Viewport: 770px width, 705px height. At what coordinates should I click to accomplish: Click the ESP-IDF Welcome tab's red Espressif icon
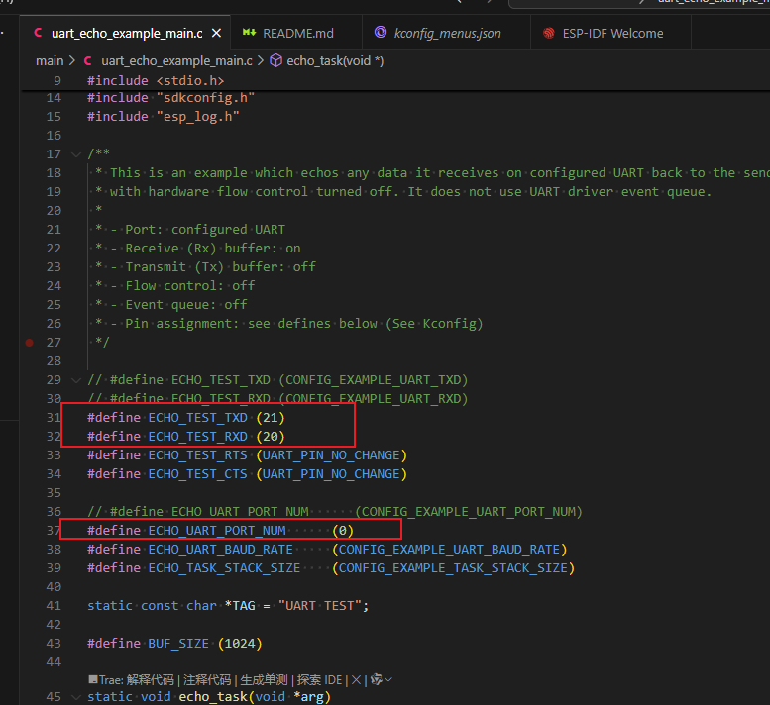[549, 34]
